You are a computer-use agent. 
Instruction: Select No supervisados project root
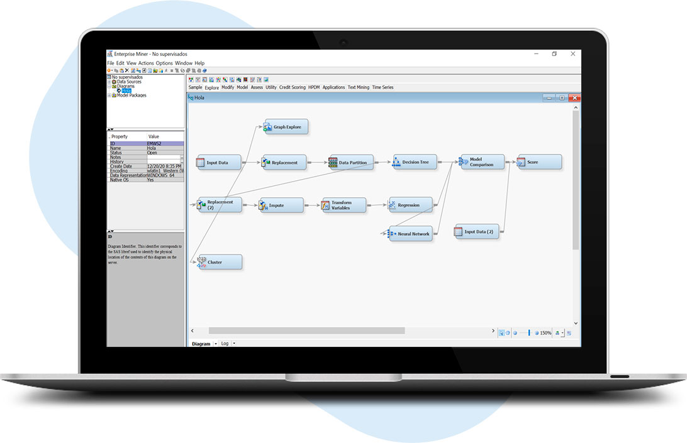[127, 77]
